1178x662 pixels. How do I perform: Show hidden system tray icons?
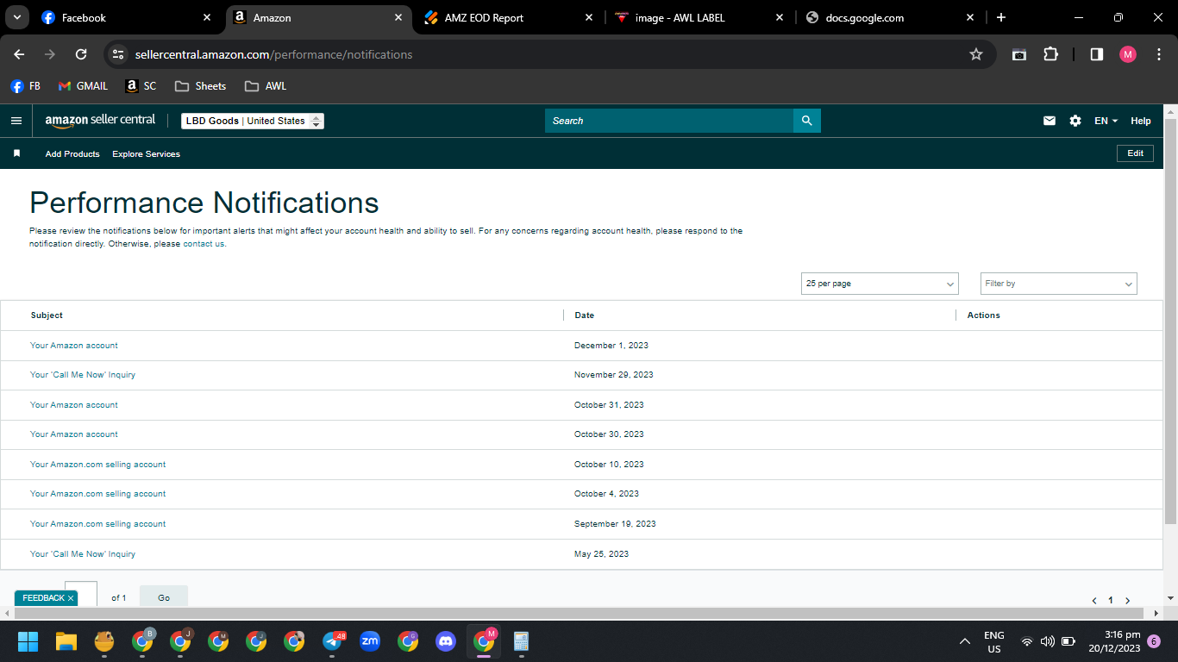[965, 641]
